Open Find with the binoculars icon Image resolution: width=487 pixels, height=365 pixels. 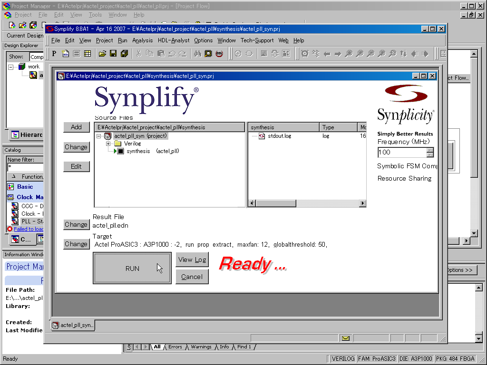coord(197,54)
